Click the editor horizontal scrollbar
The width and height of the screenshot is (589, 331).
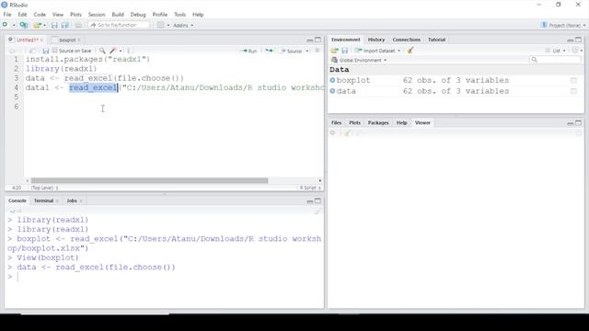tap(149, 180)
